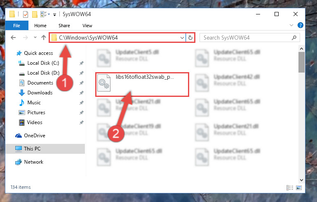
Task: Open the Customize Quick Access Toolbar dropdown
Action: [54, 14]
